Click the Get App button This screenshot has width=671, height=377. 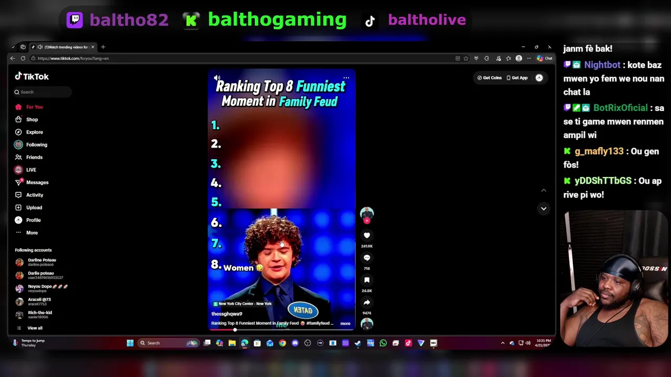coord(517,78)
